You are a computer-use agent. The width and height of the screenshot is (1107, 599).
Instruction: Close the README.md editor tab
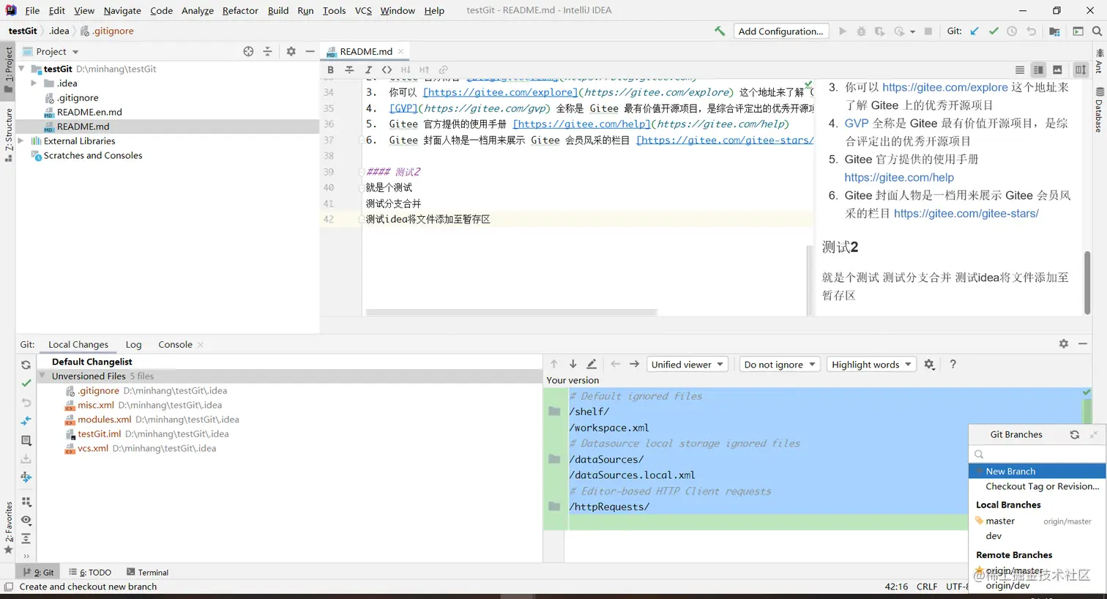(400, 51)
